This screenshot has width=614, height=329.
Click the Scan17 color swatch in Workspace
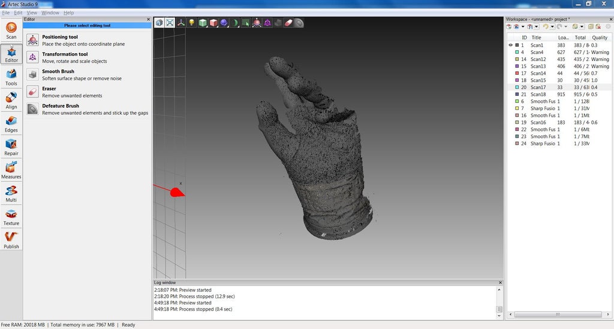(x=517, y=87)
